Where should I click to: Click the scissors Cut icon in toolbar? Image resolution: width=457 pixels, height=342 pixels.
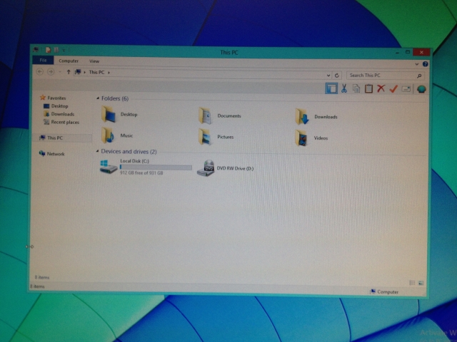(343, 88)
